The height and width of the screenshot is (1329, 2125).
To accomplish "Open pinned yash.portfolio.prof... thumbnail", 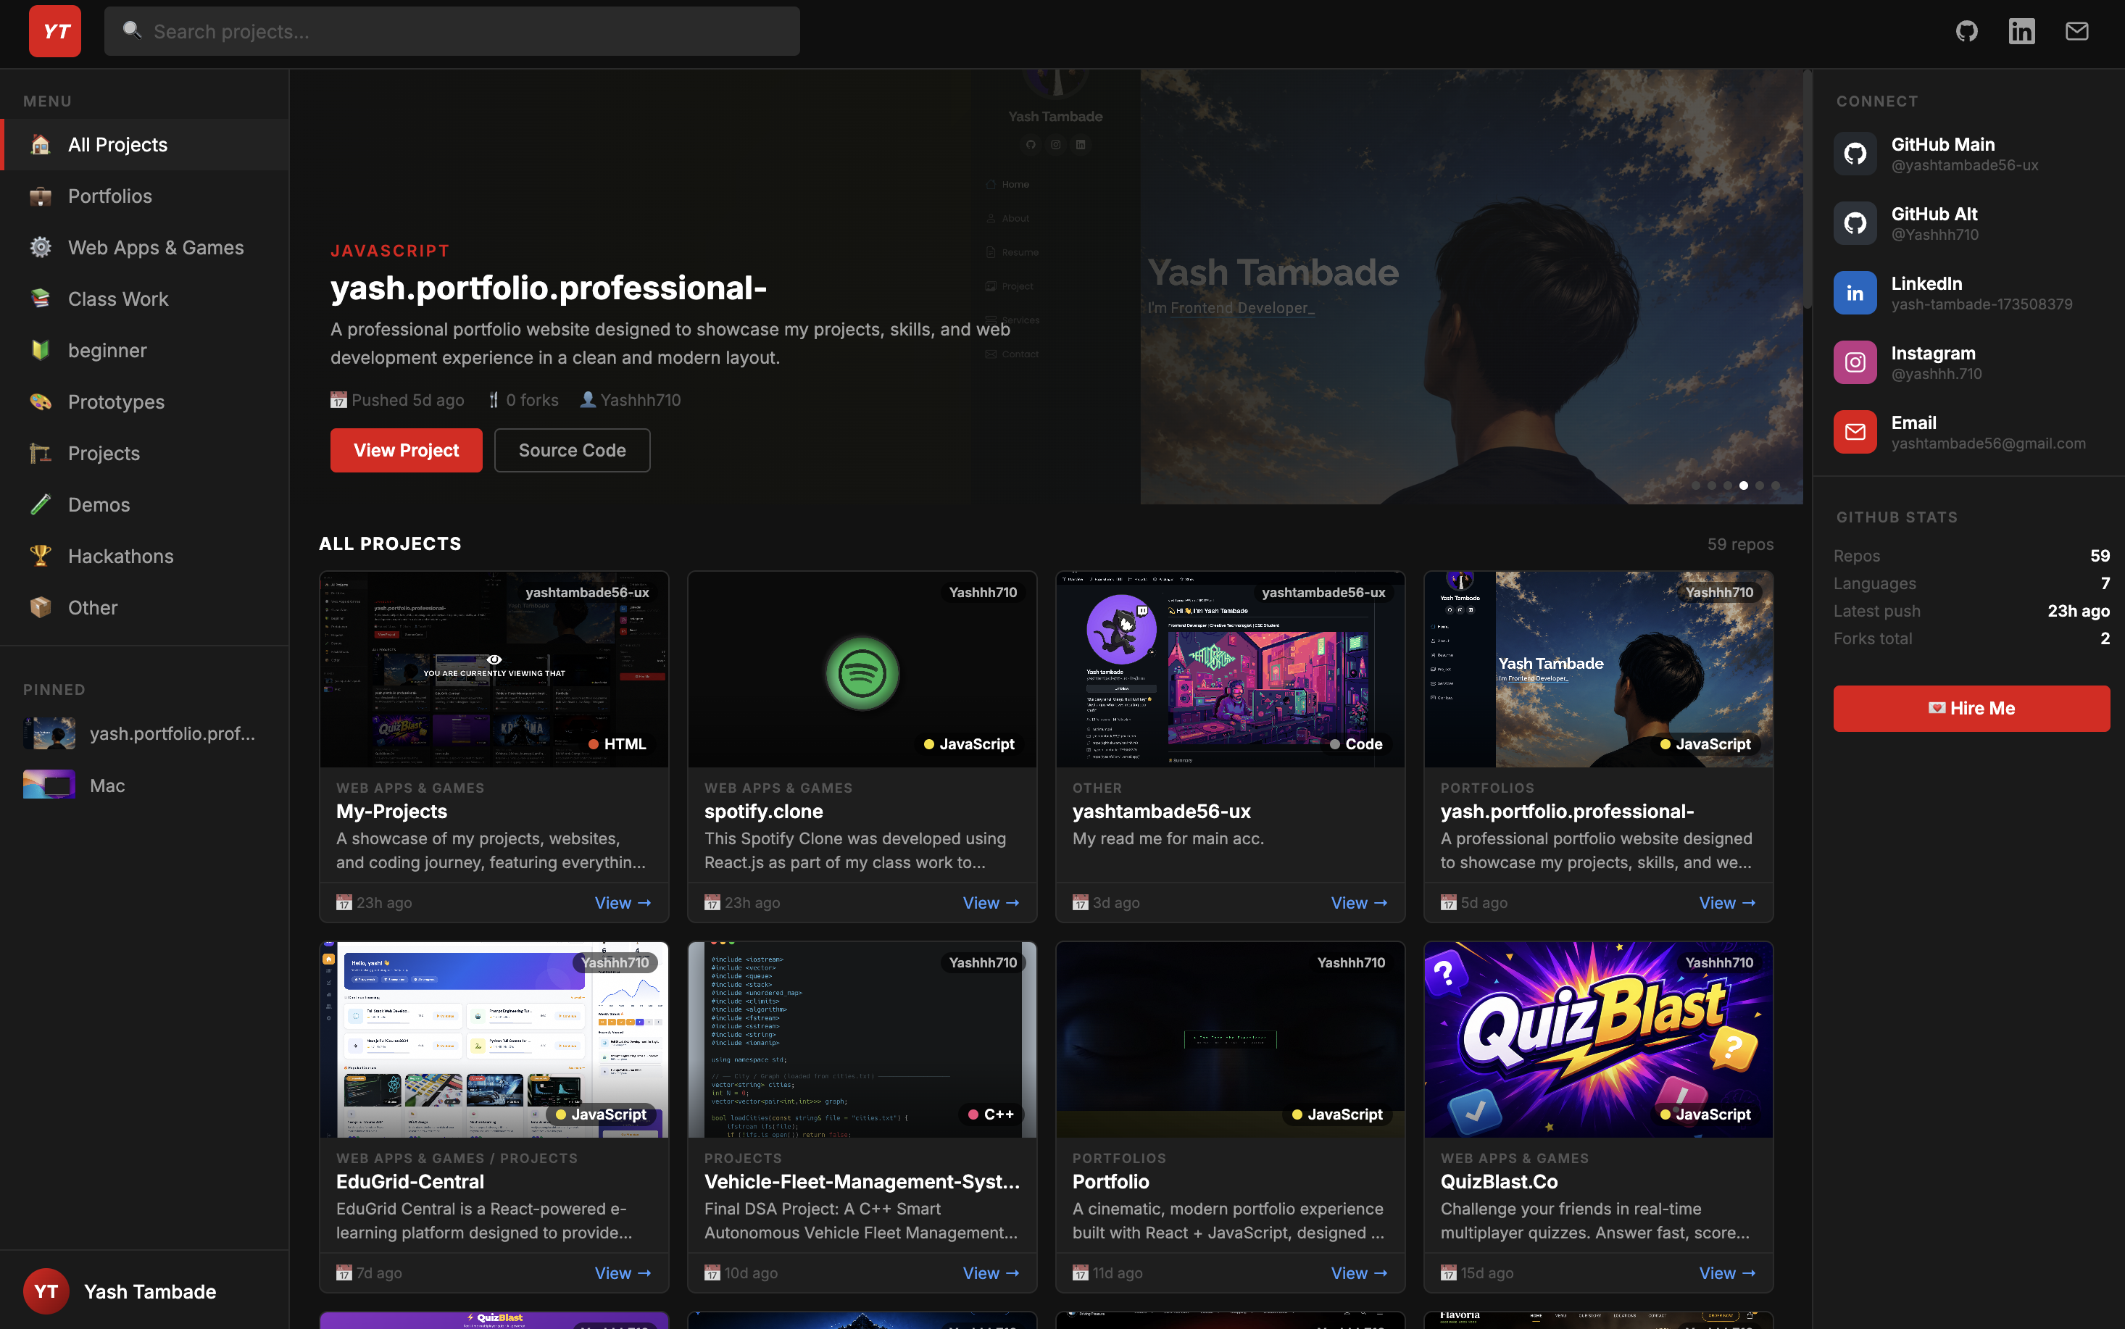I will click(x=49, y=733).
